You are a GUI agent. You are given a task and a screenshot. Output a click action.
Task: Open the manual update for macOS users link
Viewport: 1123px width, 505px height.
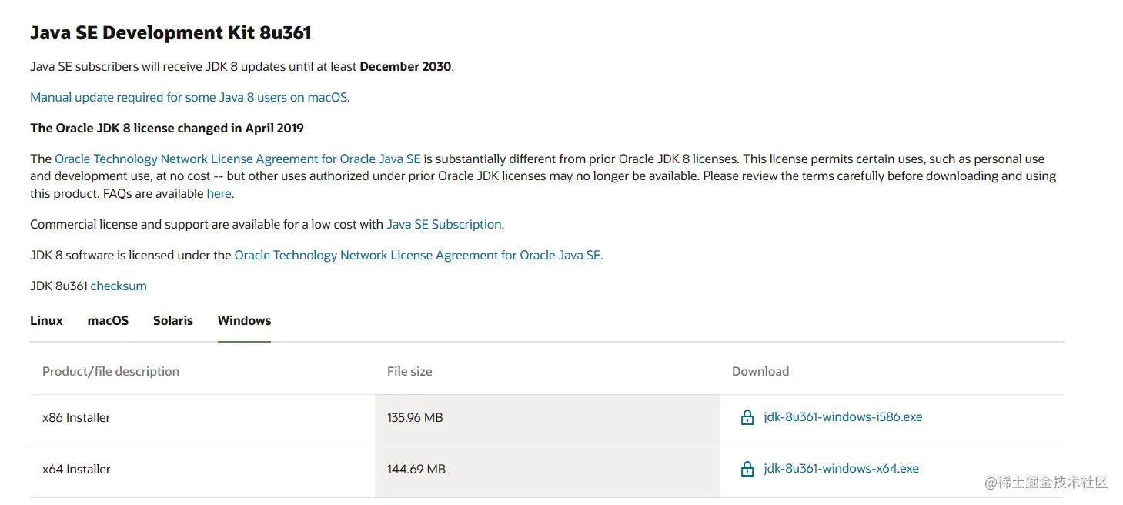(x=189, y=98)
